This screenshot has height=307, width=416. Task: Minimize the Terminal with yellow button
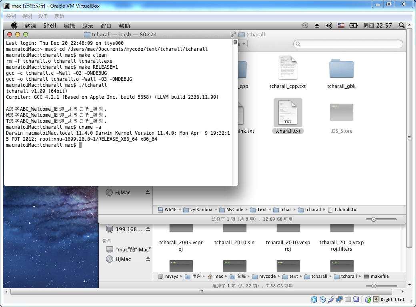pyautogui.click(x=18, y=34)
